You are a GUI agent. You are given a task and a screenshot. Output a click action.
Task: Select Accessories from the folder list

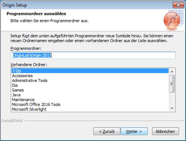pos(90,76)
